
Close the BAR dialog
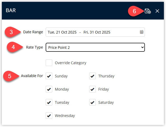tap(157, 11)
